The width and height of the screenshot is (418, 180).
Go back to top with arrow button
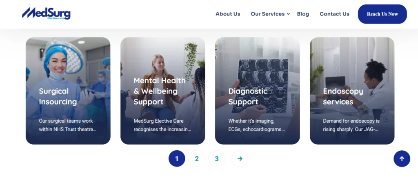point(402,159)
